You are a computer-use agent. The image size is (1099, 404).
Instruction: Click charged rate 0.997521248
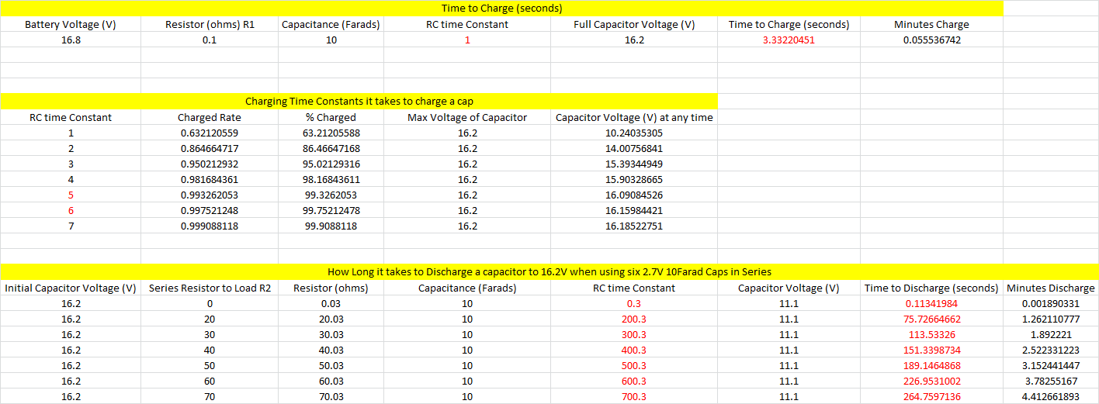(210, 210)
